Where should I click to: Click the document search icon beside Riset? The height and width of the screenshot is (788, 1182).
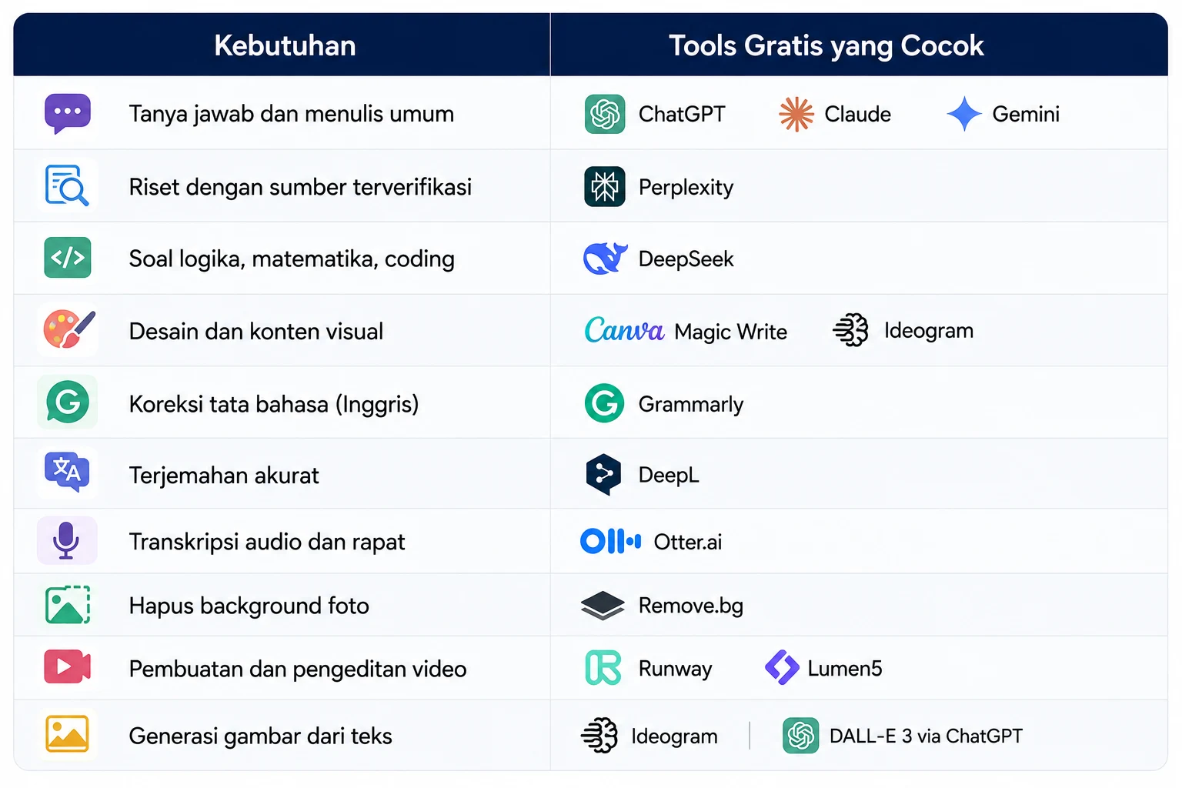click(67, 185)
